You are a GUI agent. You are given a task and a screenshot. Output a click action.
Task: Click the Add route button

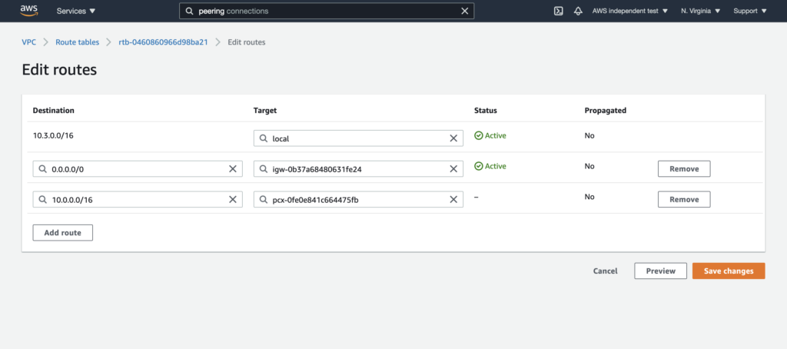point(62,232)
